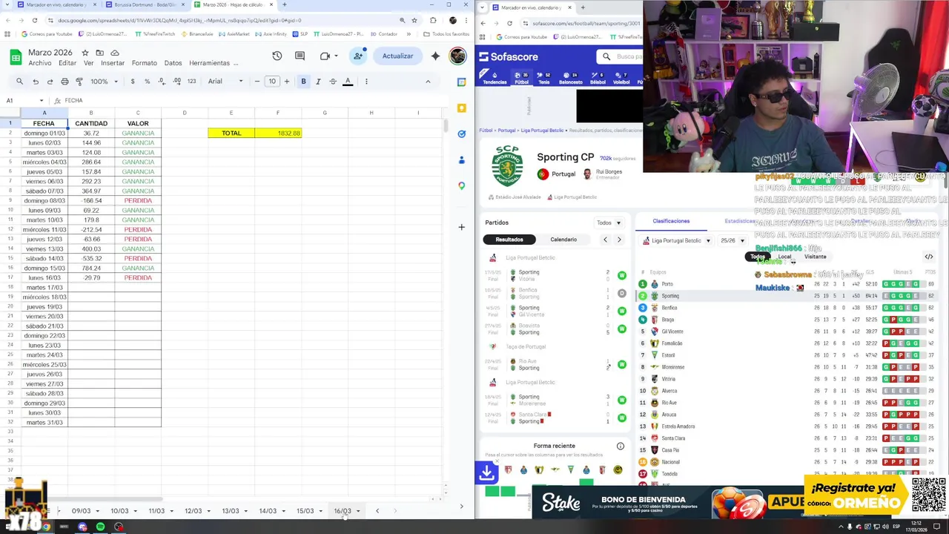
Task: Open the 15/03 sheet tab dropdown arrow
Action: (320, 511)
